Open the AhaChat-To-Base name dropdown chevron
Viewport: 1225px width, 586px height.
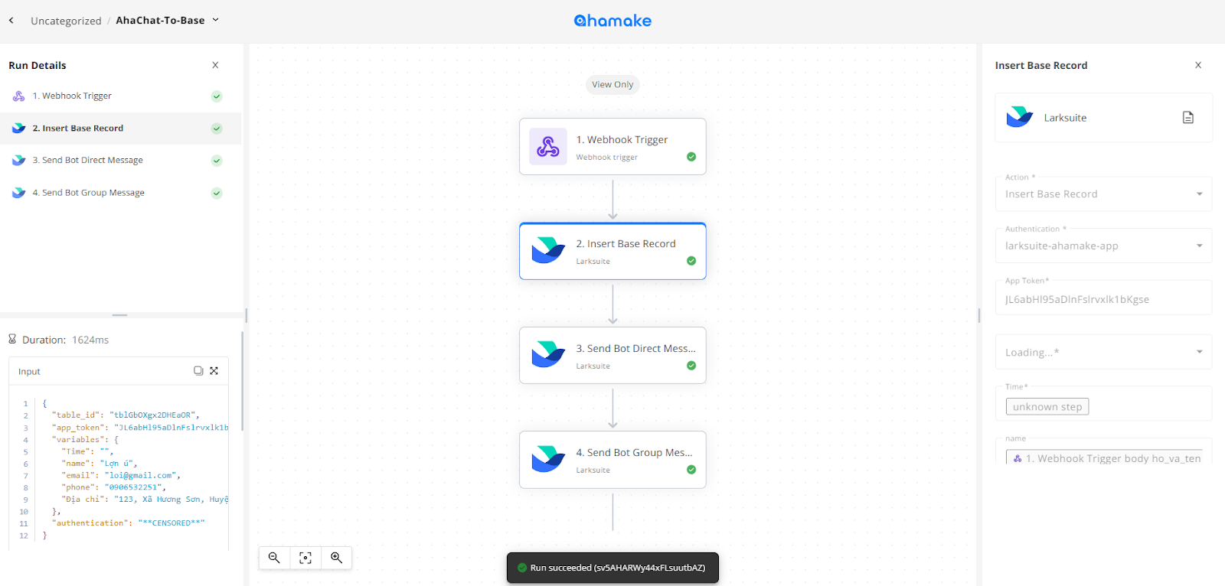pyautogui.click(x=215, y=20)
